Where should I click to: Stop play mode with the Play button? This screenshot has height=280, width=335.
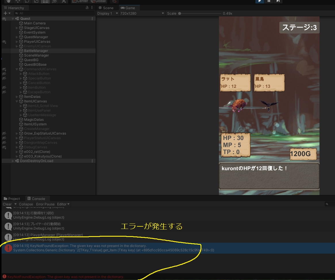point(260,1)
